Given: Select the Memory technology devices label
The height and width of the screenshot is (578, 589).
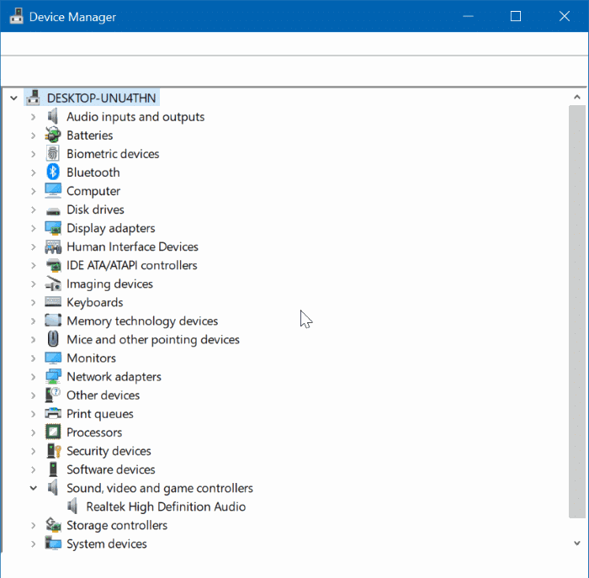Looking at the screenshot, I should pos(142,321).
